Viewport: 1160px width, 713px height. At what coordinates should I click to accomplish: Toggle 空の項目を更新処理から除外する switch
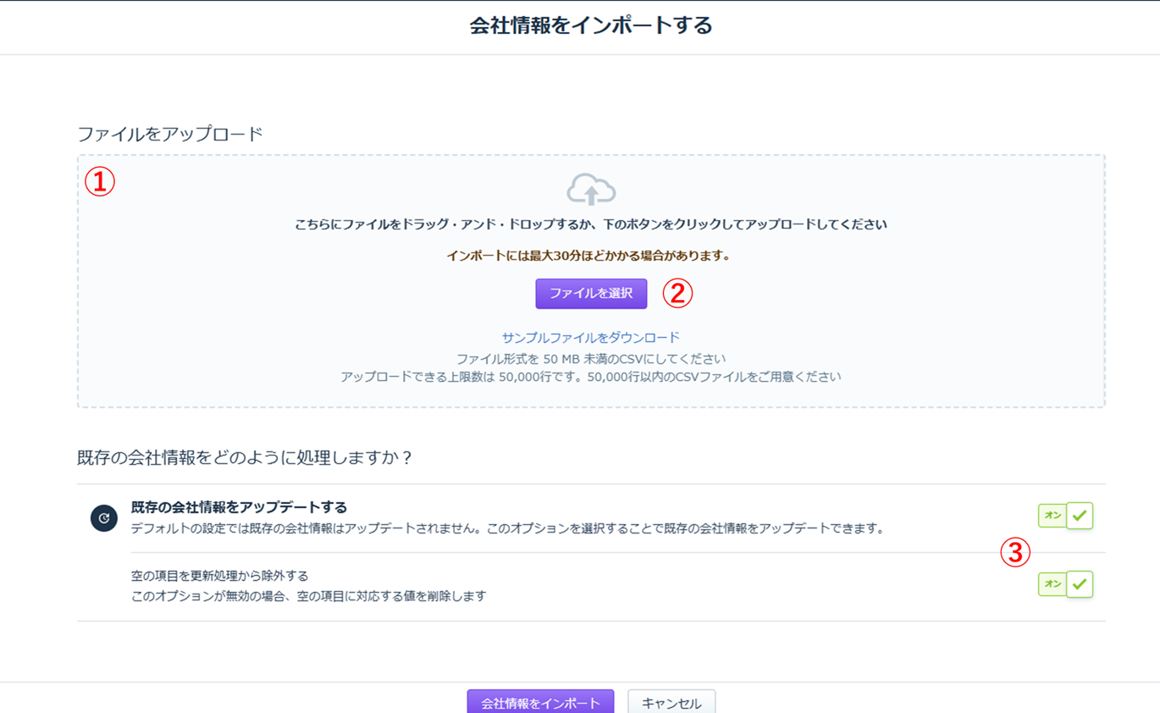point(1066,583)
